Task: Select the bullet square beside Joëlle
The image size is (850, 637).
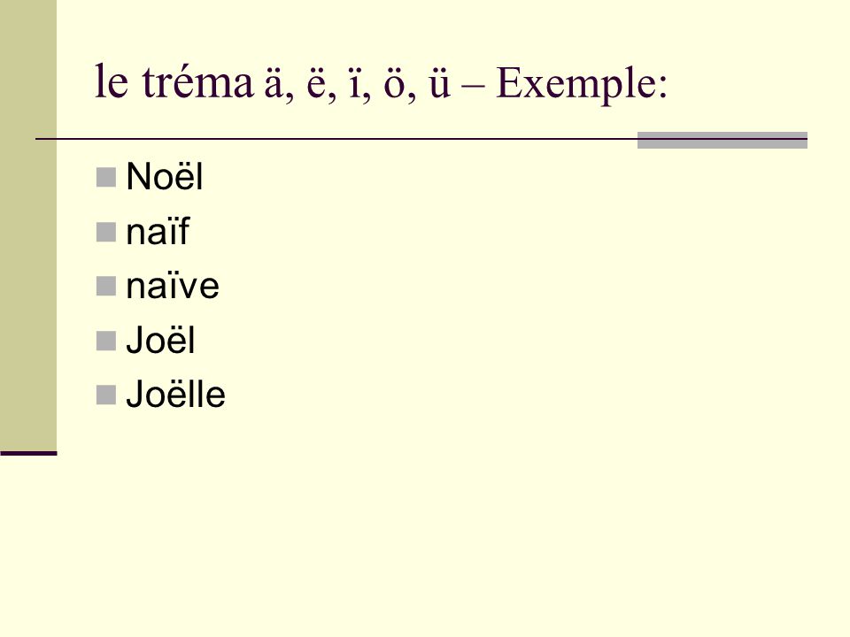Action: tap(106, 395)
